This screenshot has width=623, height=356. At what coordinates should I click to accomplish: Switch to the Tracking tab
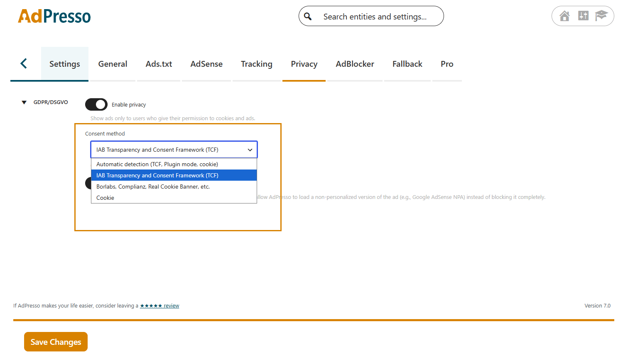tap(257, 64)
